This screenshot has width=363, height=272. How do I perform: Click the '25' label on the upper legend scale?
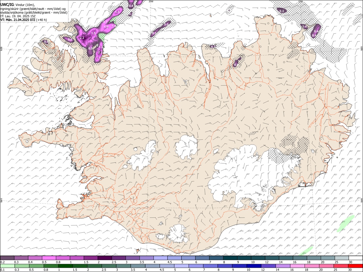(x=336, y=262)
